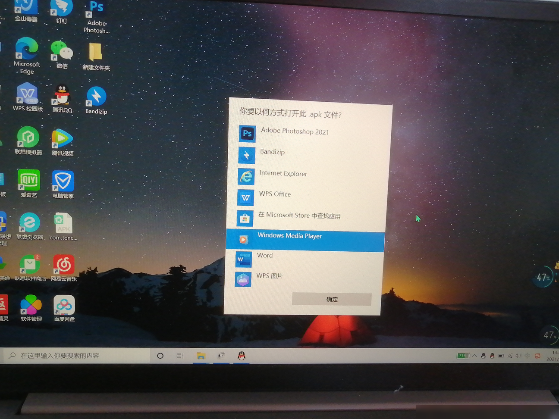The width and height of the screenshot is (559, 419).
Task: Open the WPS 校园版 desktop shortcut
Action: pyautogui.click(x=28, y=98)
